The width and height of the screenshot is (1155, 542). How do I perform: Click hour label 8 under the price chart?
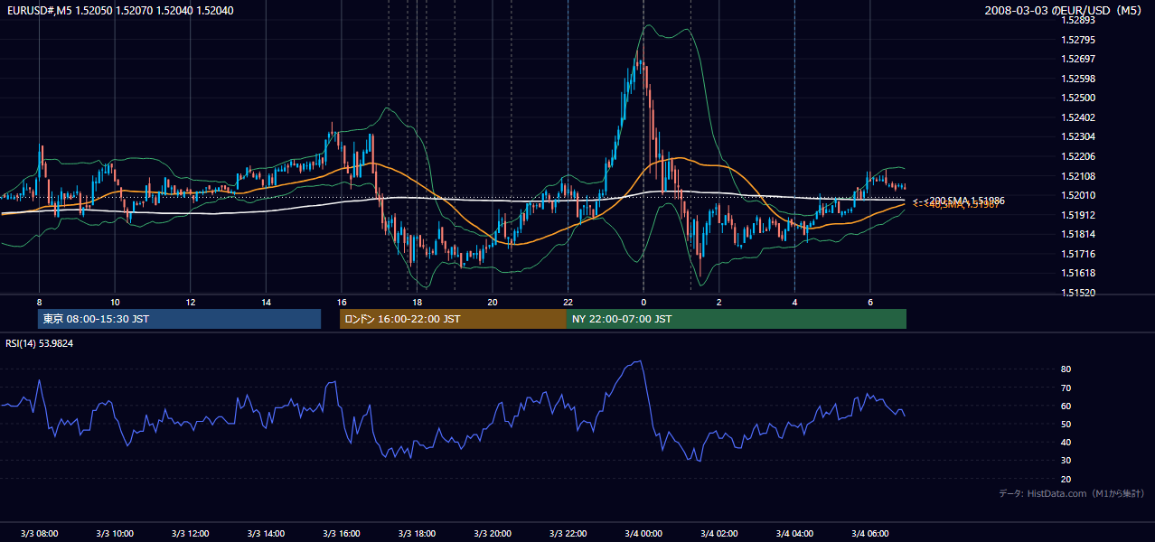(x=39, y=302)
